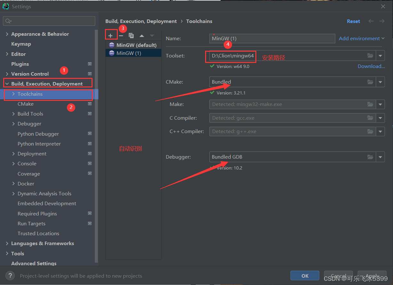Click the project-level icon next to Version Control
Screen dimensions: 393x285
pyautogui.click(x=90, y=74)
